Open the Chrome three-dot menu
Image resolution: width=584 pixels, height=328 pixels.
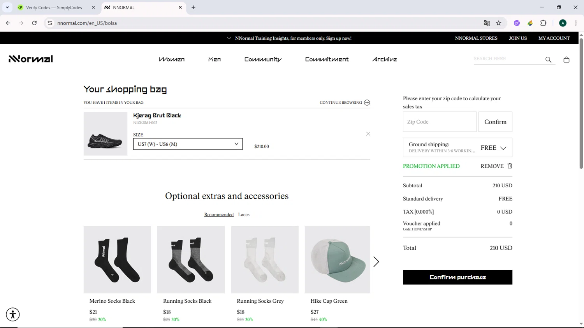pos(576,23)
